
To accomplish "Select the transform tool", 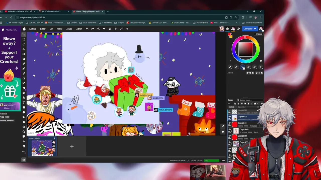I will tap(24, 54).
